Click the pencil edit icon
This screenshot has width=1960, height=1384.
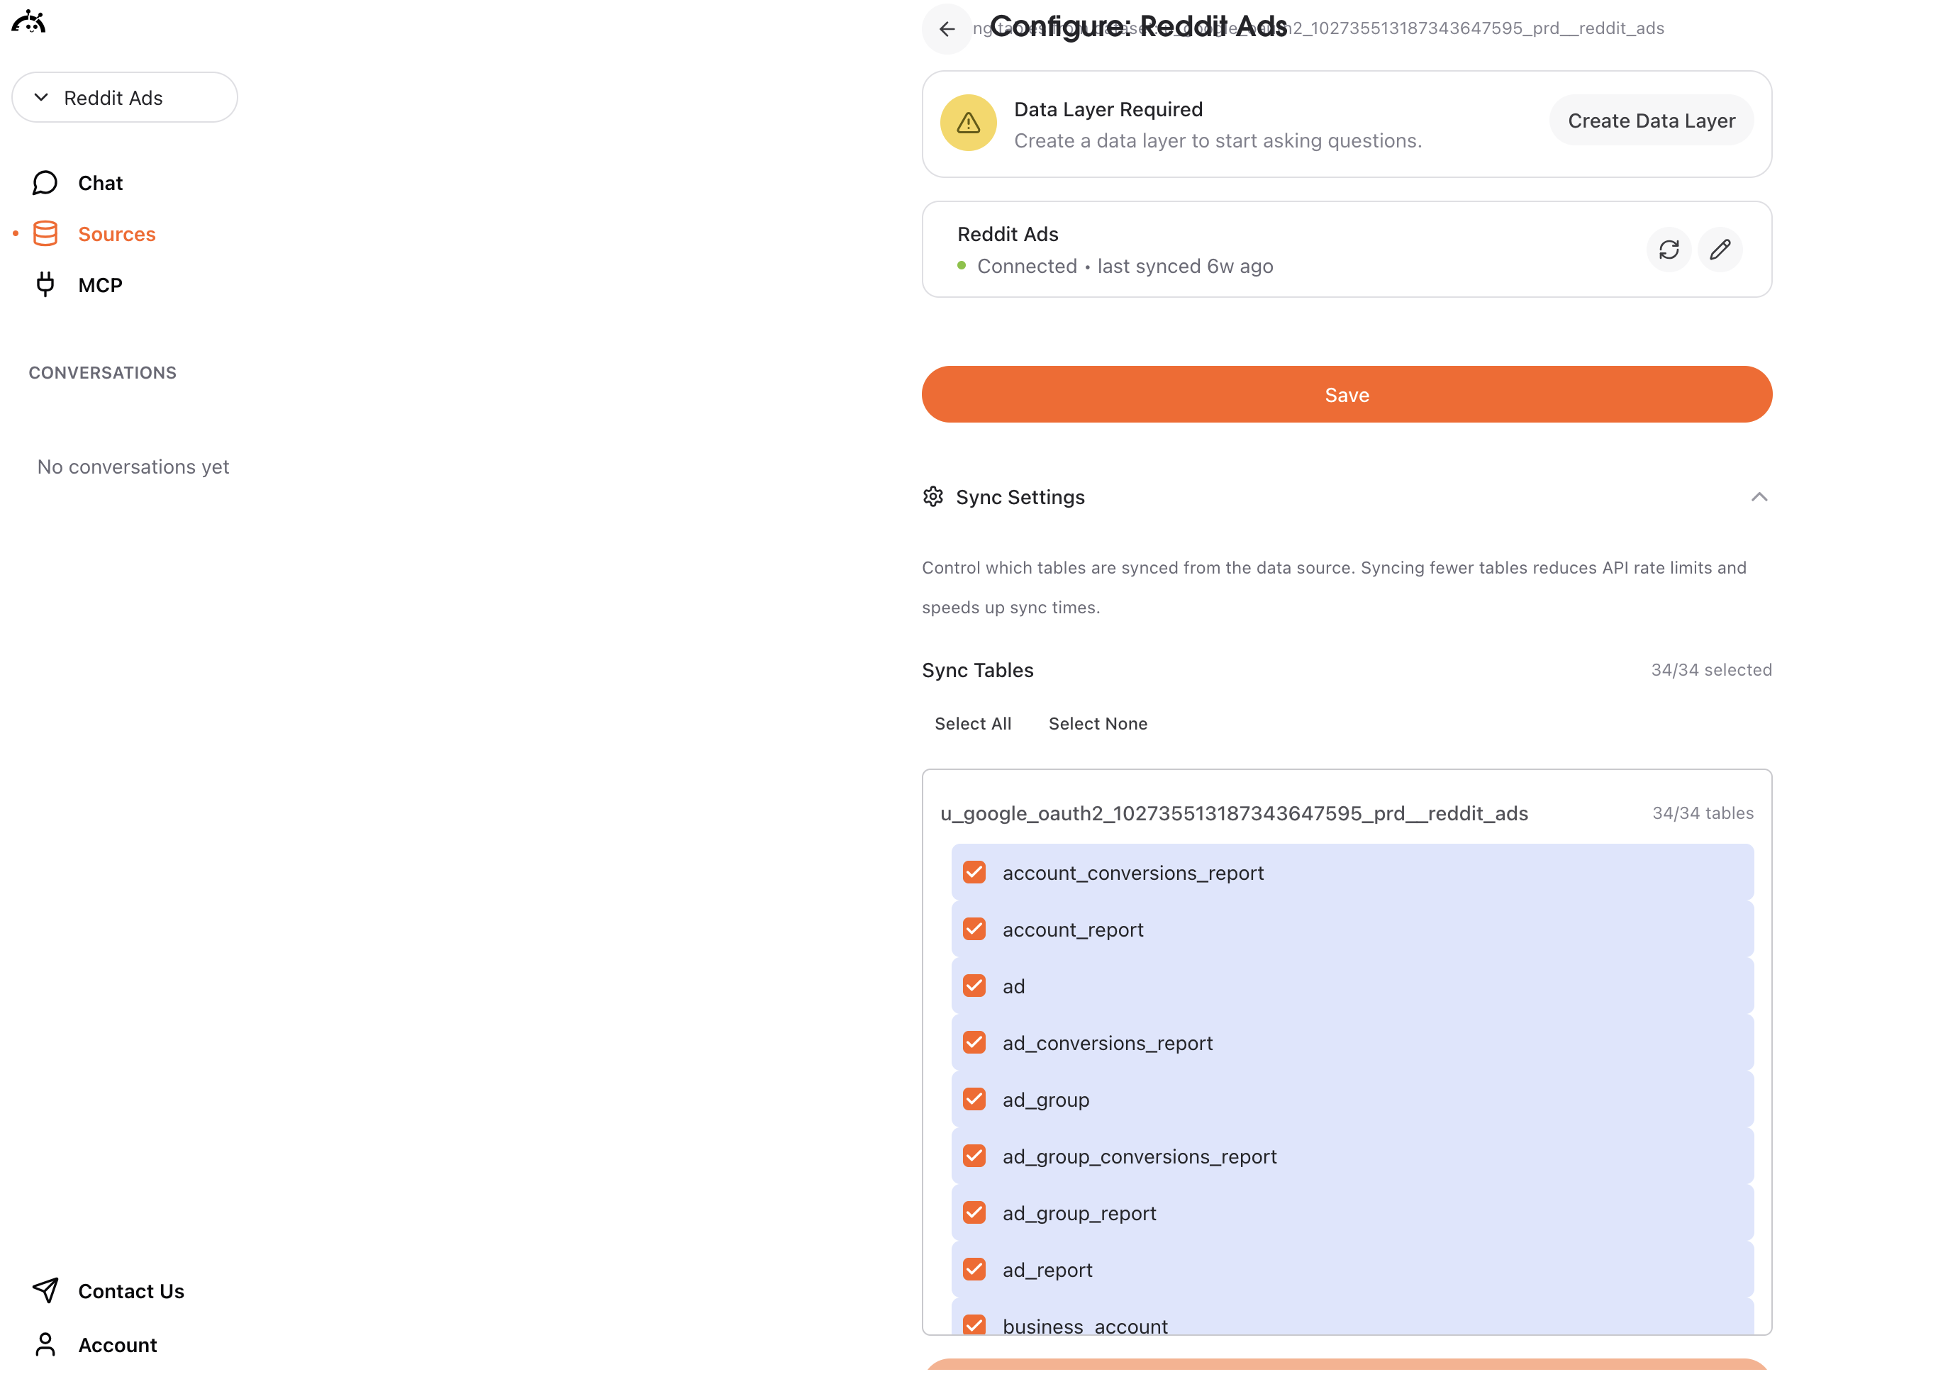pos(1720,250)
